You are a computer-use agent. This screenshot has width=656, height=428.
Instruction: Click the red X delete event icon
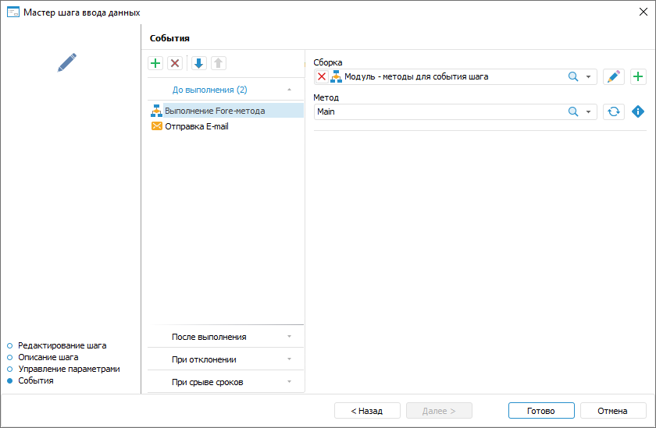(x=175, y=63)
